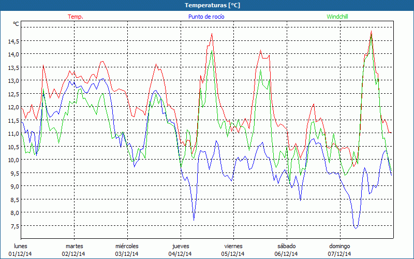Click the 10,0 y-axis tick label

pyautogui.click(x=12, y=160)
